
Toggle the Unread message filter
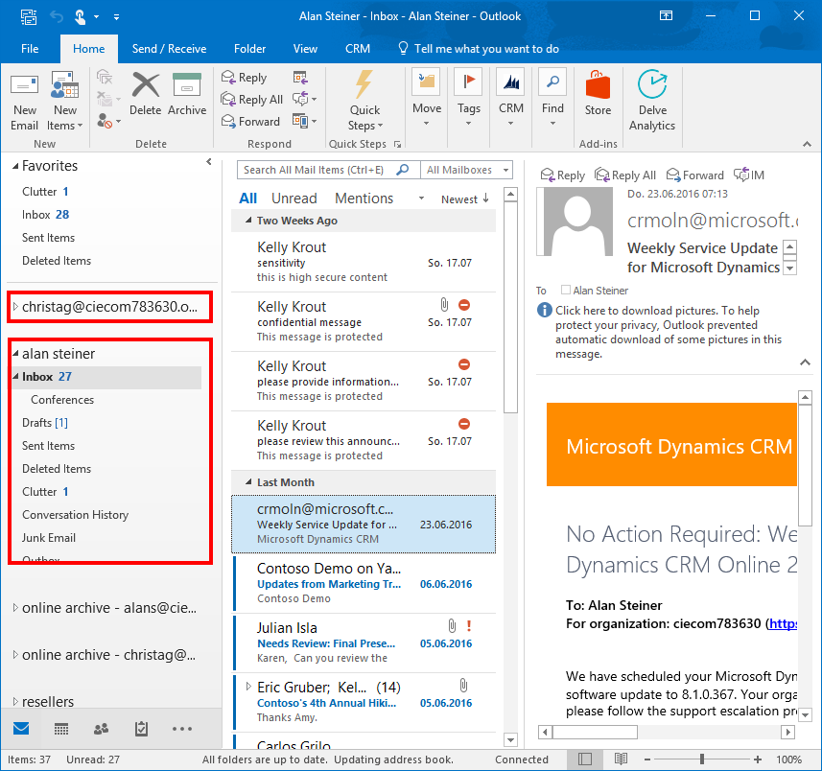tap(294, 199)
